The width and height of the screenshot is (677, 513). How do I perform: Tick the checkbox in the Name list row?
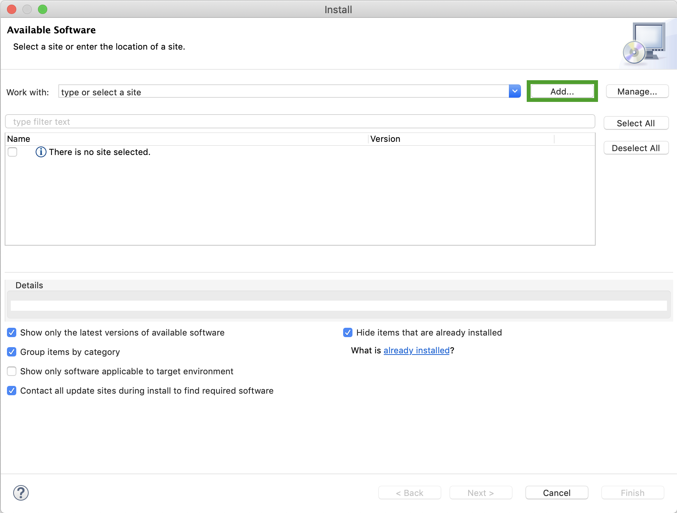(x=12, y=152)
